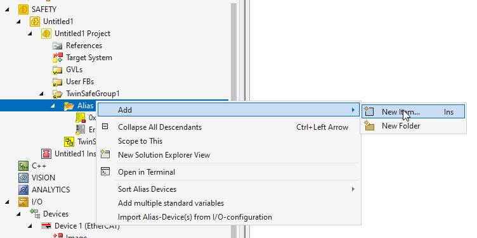Click the C++ project icon
477x238 pixels.
pyautogui.click(x=23, y=166)
